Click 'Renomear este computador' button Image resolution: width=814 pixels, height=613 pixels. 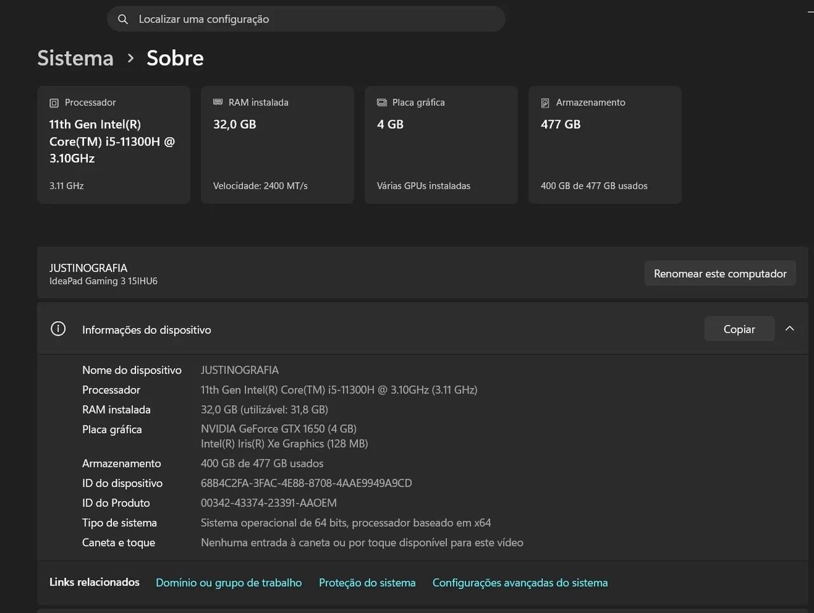pyautogui.click(x=720, y=273)
